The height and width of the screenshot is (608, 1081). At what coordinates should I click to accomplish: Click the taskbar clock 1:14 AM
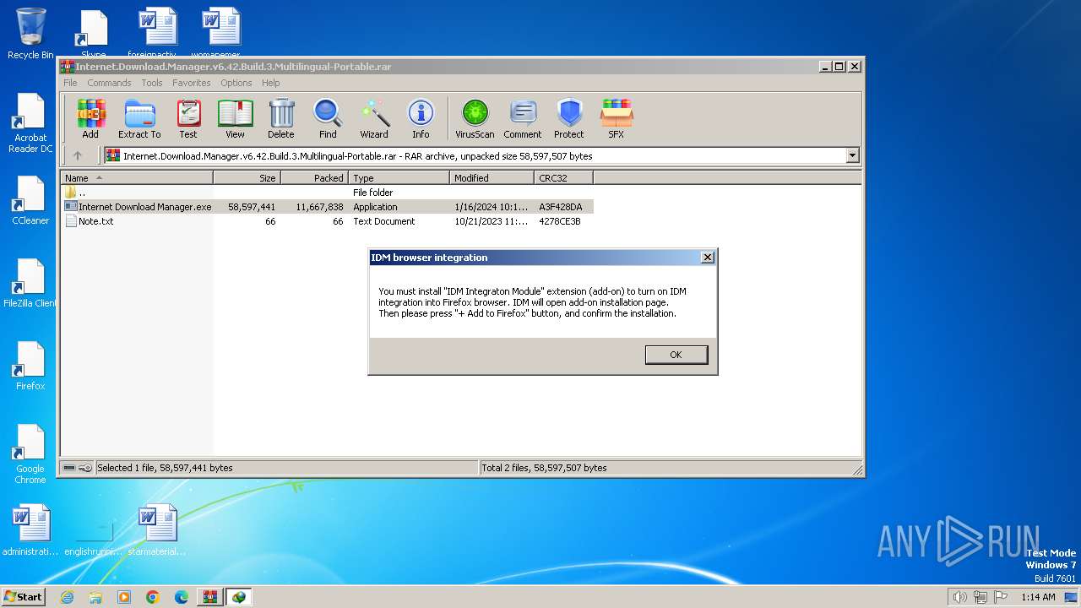[x=1038, y=597]
